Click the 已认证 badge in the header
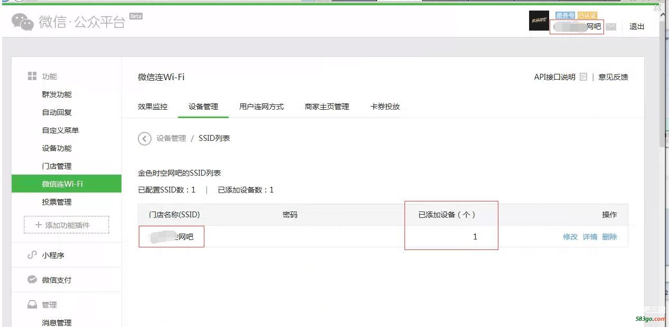 587,15
